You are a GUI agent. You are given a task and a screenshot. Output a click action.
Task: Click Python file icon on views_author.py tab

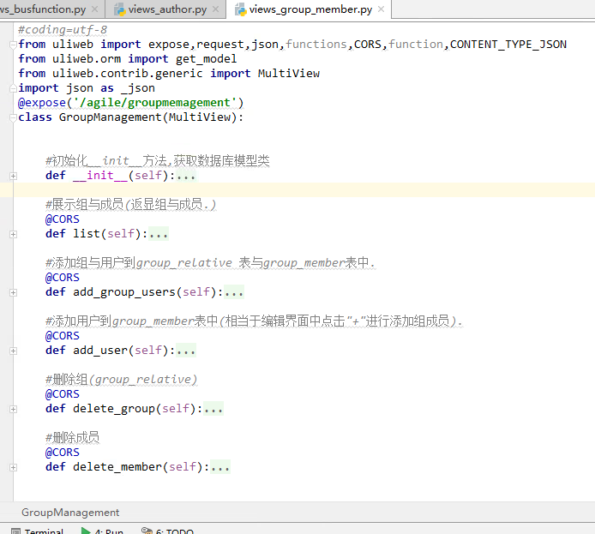coord(120,9)
